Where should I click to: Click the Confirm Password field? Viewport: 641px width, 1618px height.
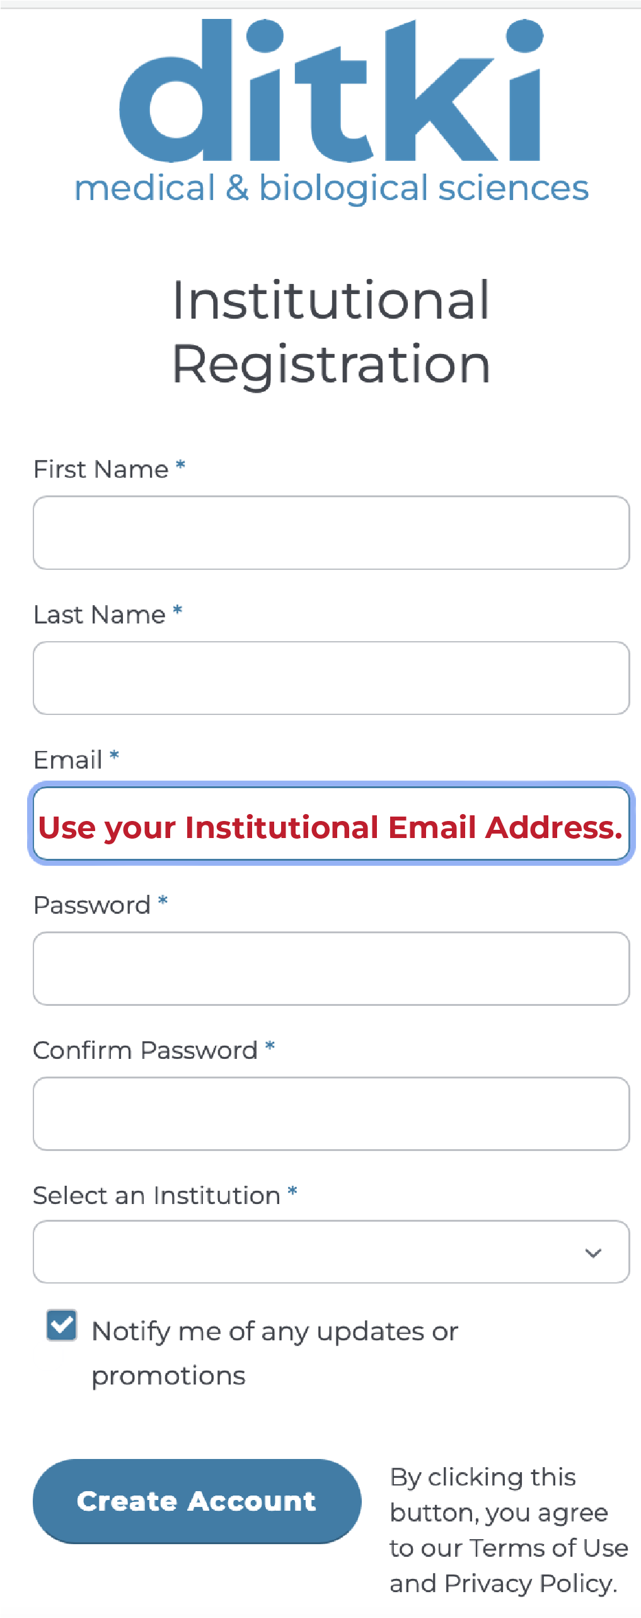(331, 1113)
